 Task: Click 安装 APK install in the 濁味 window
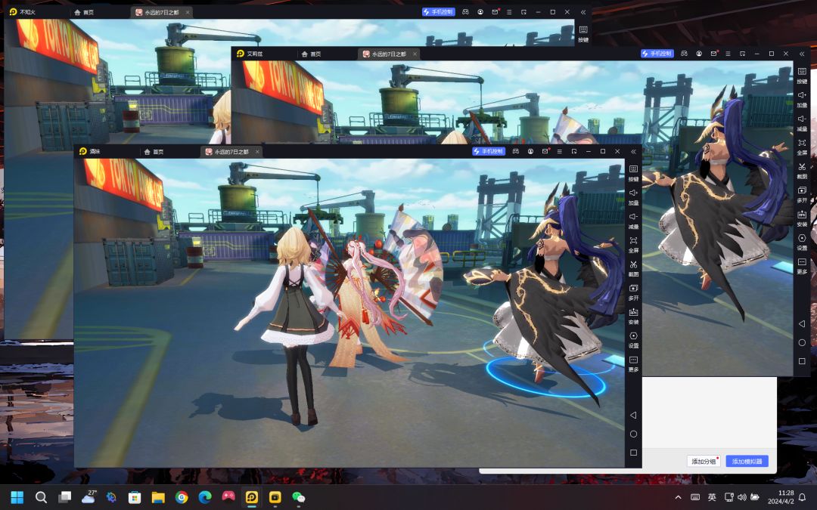pyautogui.click(x=633, y=317)
